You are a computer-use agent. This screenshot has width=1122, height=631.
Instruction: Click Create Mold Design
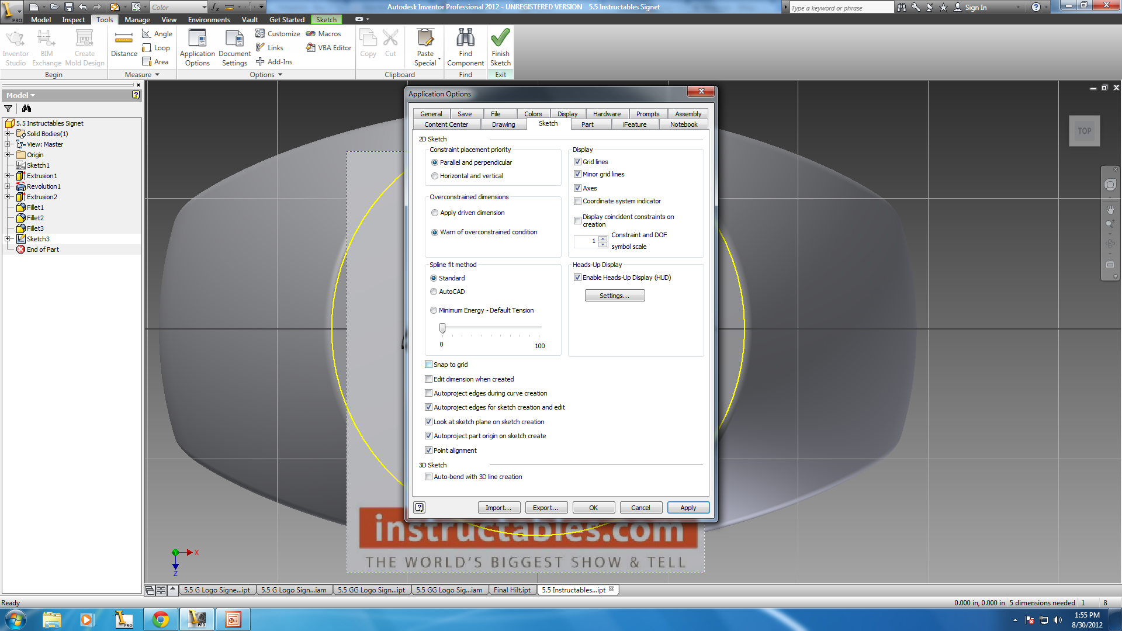(x=85, y=47)
